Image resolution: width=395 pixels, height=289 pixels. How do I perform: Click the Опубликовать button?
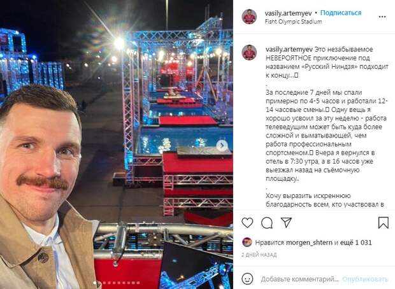365,279
